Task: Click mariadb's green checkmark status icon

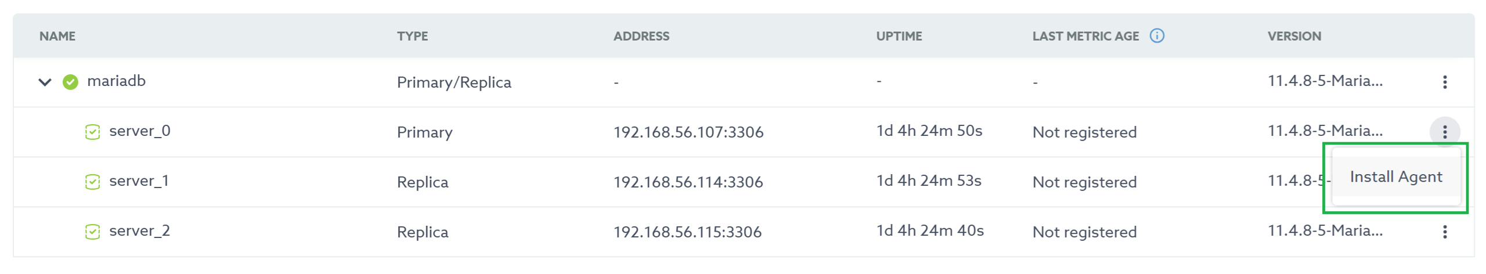Action: pos(70,82)
